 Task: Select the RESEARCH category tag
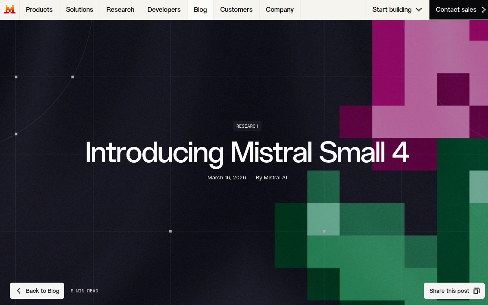[247, 126]
